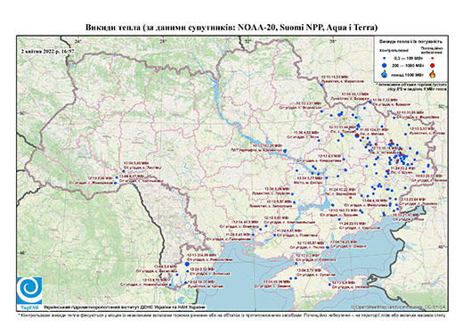Click the small blue dot legend symbol
This screenshot has height=328, width=463.
tap(385, 59)
